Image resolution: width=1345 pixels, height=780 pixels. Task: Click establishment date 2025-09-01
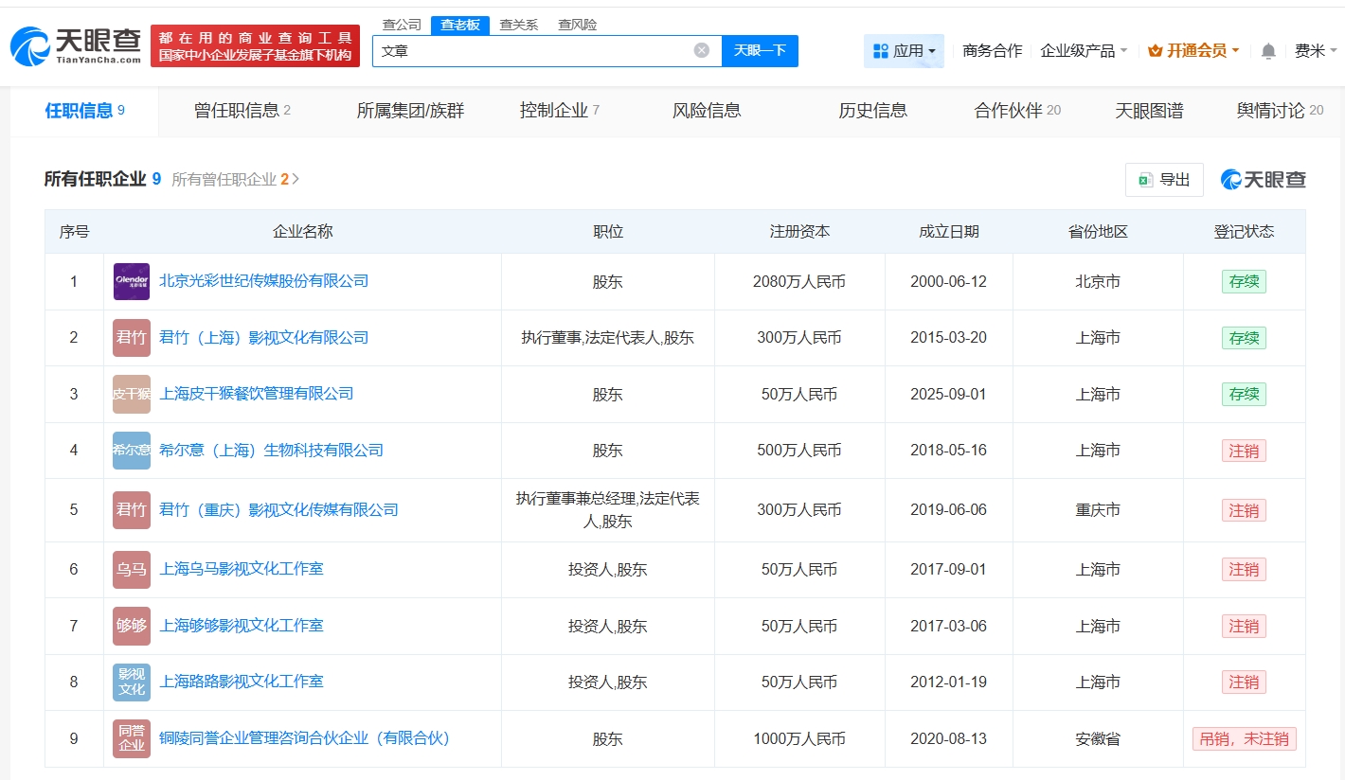pos(948,395)
